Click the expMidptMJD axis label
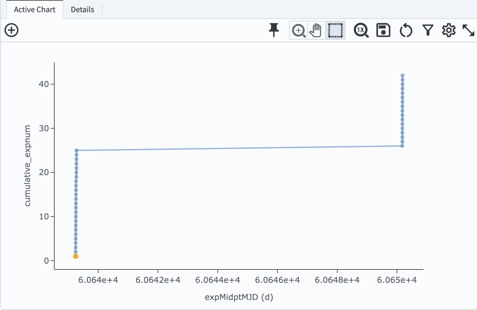477x310 pixels. tap(238, 297)
